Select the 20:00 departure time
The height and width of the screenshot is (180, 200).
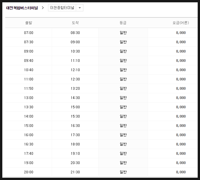(x=29, y=172)
